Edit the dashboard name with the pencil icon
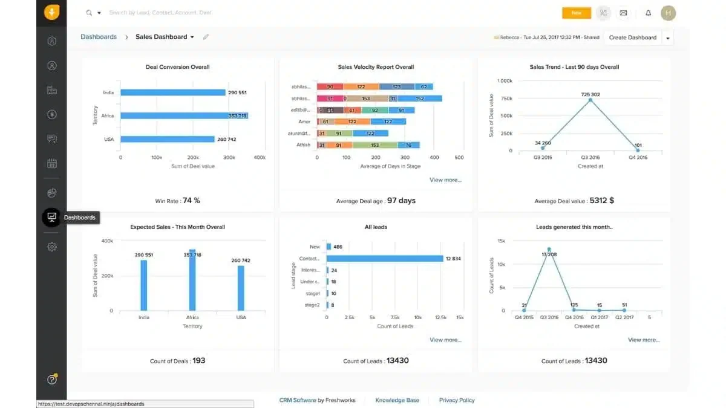 click(x=206, y=37)
